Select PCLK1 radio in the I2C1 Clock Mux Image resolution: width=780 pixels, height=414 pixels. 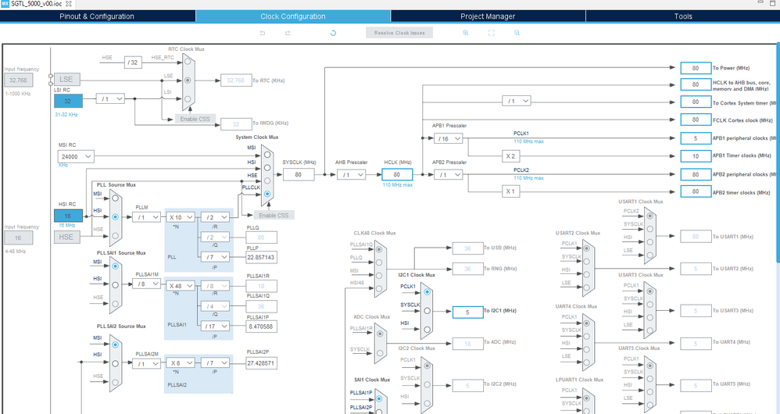click(427, 291)
